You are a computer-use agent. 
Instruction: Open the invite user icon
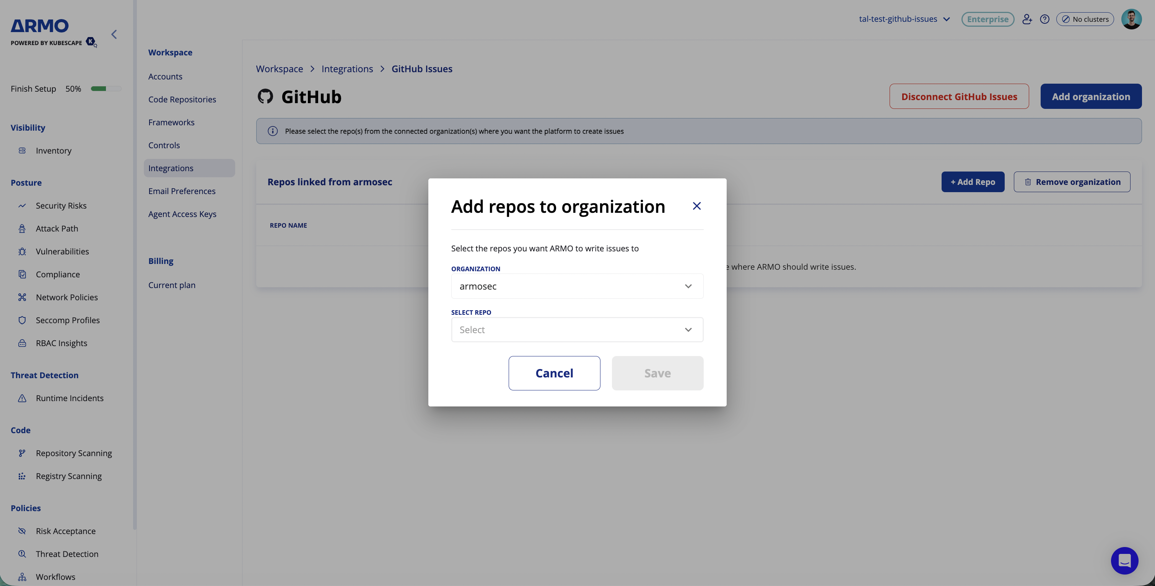pyautogui.click(x=1027, y=19)
